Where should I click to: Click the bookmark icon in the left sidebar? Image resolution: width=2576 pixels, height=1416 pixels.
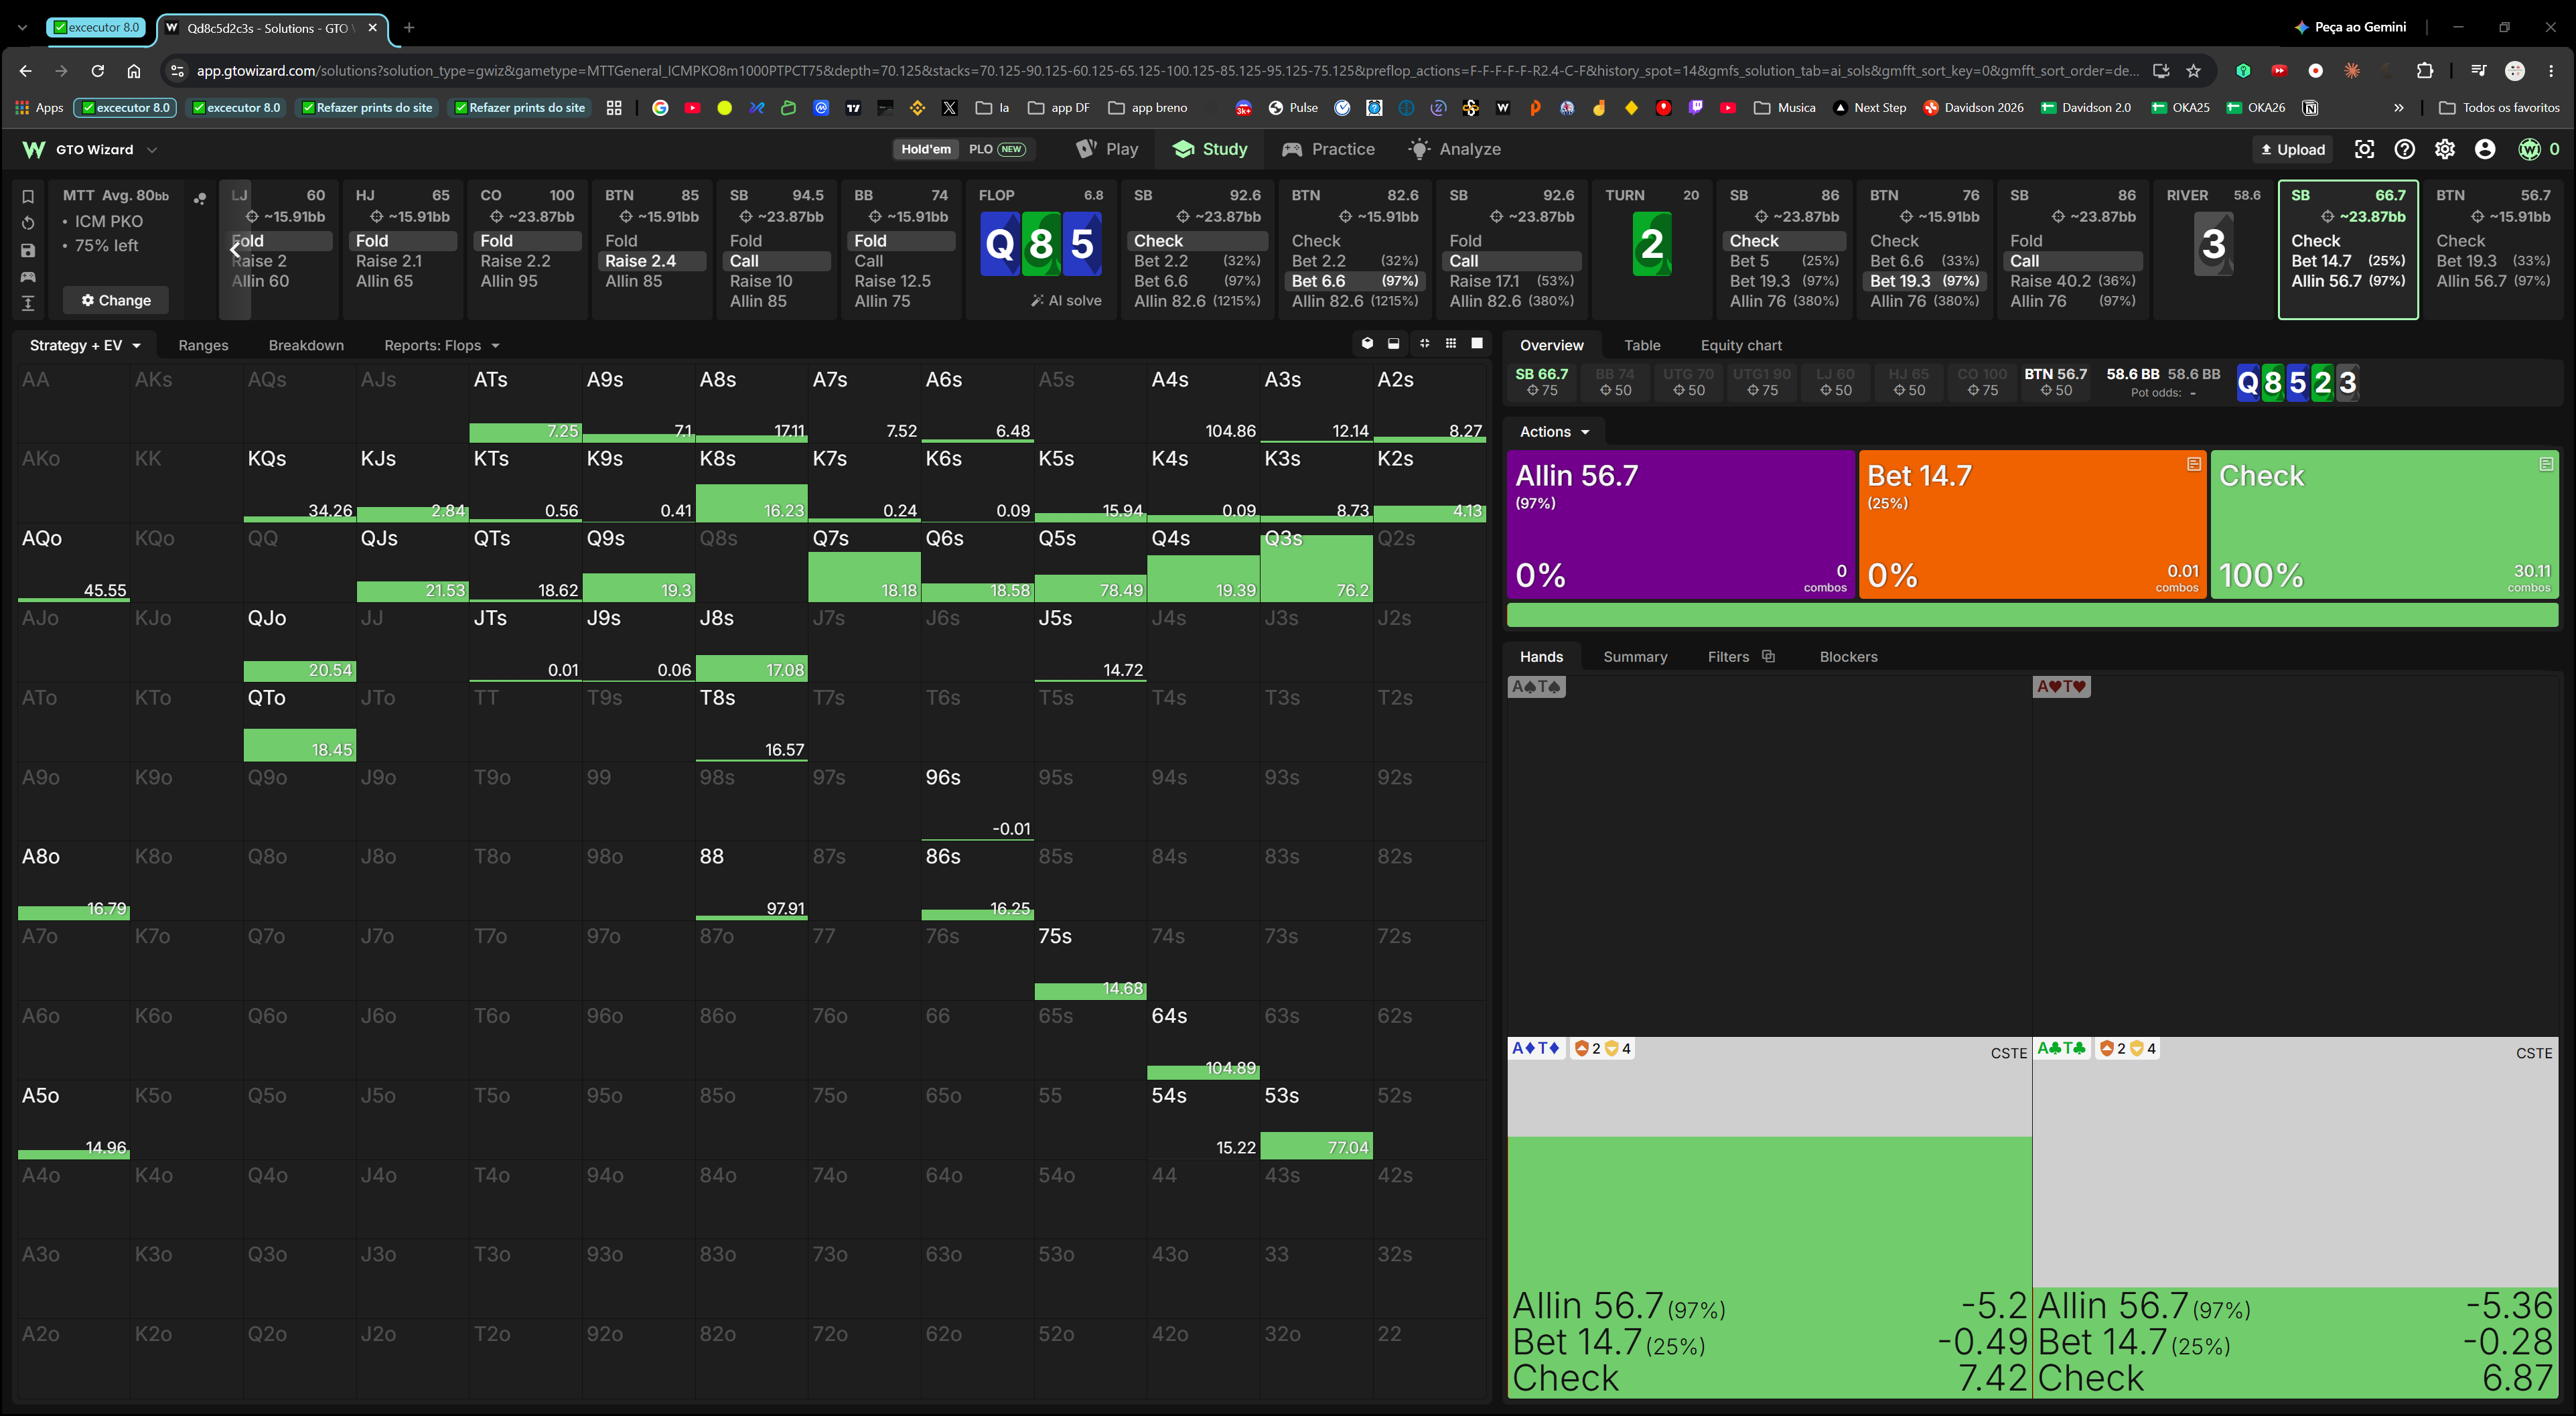[28, 196]
